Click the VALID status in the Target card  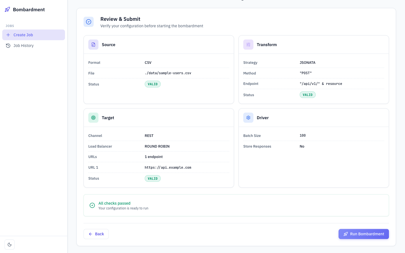click(152, 178)
